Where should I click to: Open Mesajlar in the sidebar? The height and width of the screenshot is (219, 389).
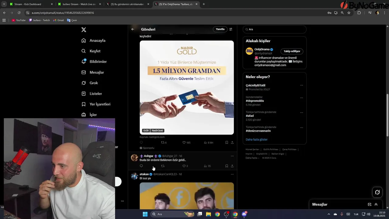[93, 72]
